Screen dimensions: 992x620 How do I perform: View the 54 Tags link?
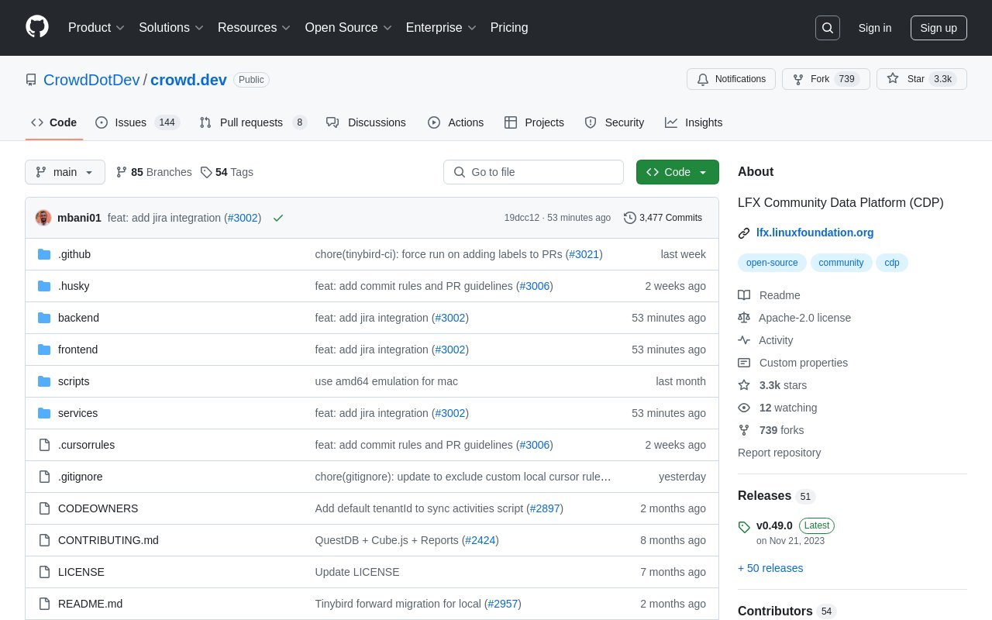[x=226, y=172]
